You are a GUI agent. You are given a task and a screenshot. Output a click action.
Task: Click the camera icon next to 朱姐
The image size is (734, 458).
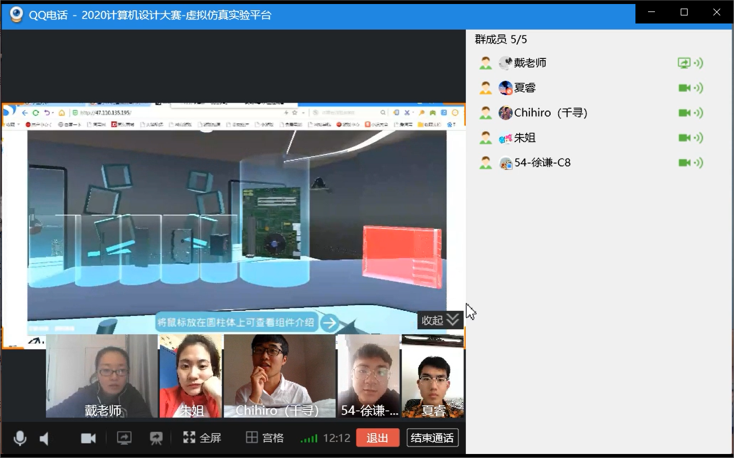click(684, 138)
